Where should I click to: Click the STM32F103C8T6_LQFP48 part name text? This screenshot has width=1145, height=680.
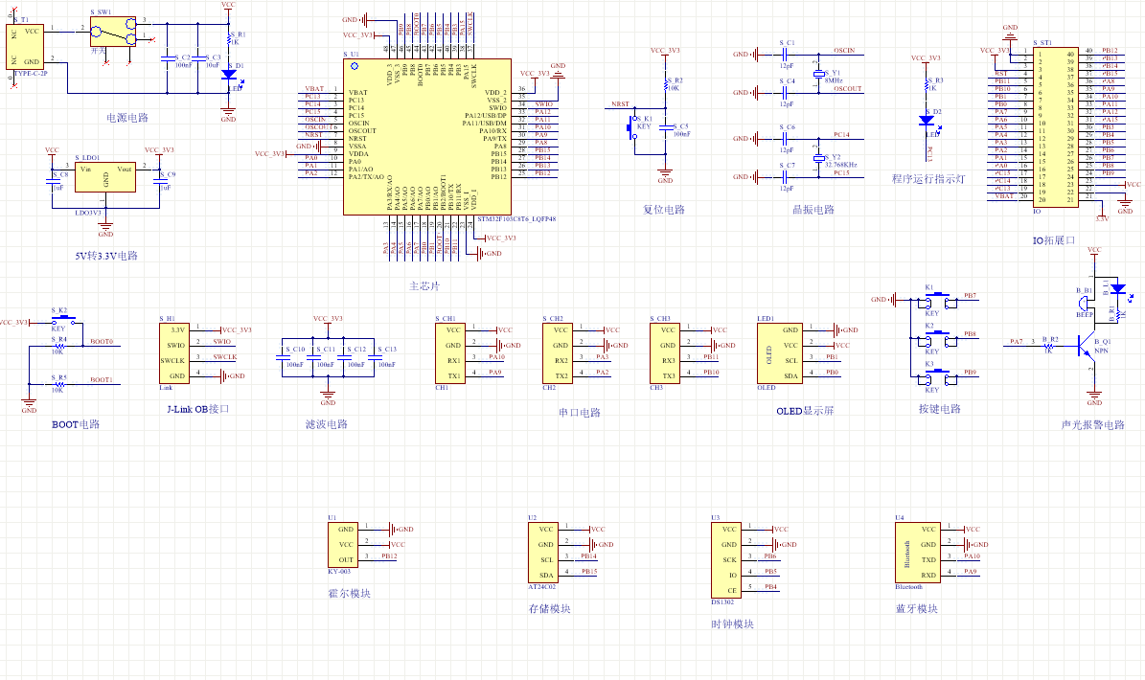pos(516,219)
